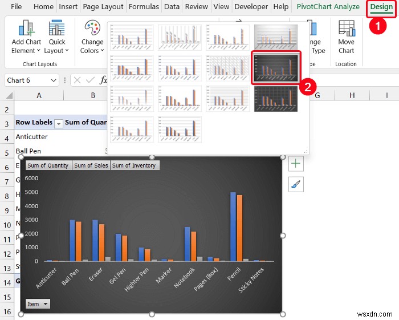399x320 pixels.
Task: Click the Chart Styles paintbrush button
Action: 296,184
